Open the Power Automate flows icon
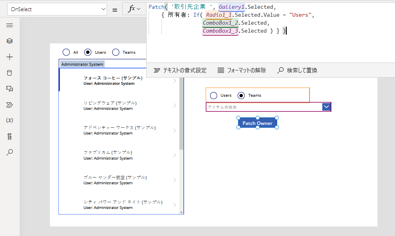The image size is (395, 236). click(10, 105)
